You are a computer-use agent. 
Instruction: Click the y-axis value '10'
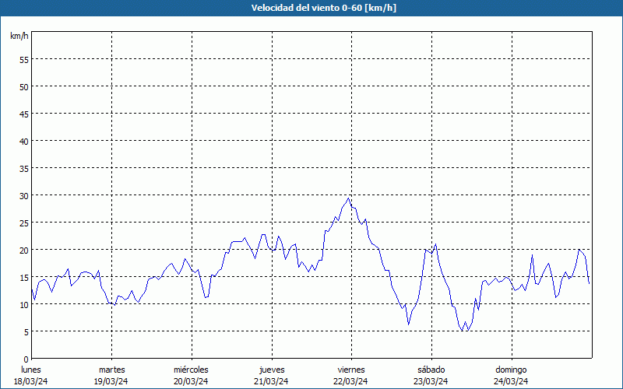[x=24, y=304]
